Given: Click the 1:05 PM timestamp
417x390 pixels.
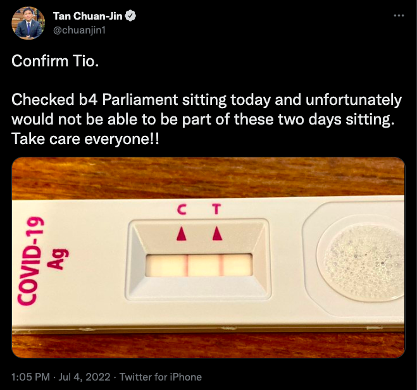Looking at the screenshot, I should click(x=30, y=377).
